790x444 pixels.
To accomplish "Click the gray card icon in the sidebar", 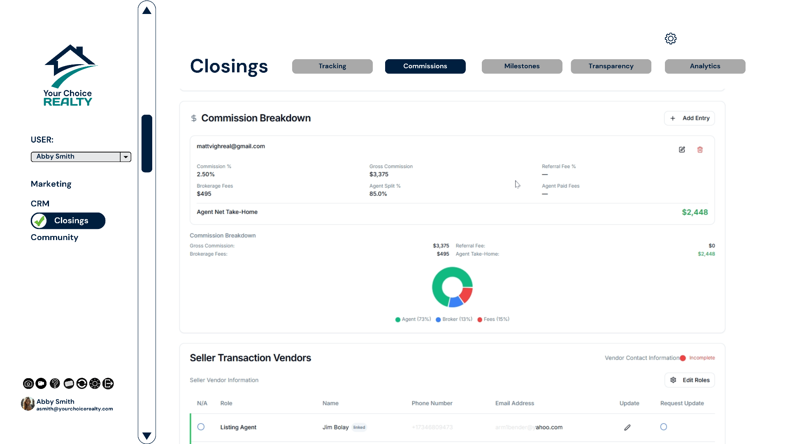I will 69,384.
